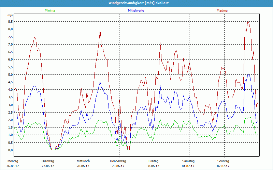273x170 pixels.
Task: Click the '4,0' y-axis value
Action: [10, 90]
